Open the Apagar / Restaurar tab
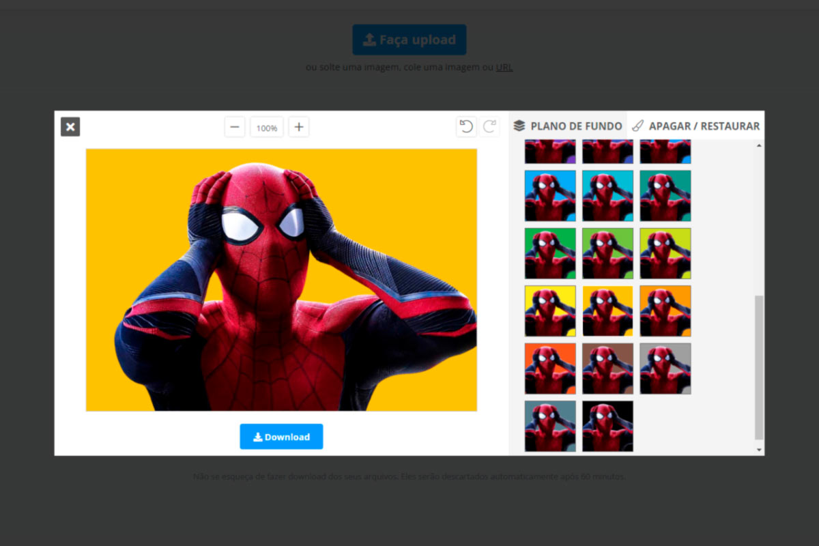 [x=695, y=126]
